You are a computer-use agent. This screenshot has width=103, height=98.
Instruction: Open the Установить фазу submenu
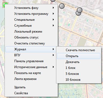click(x=31, y=8)
